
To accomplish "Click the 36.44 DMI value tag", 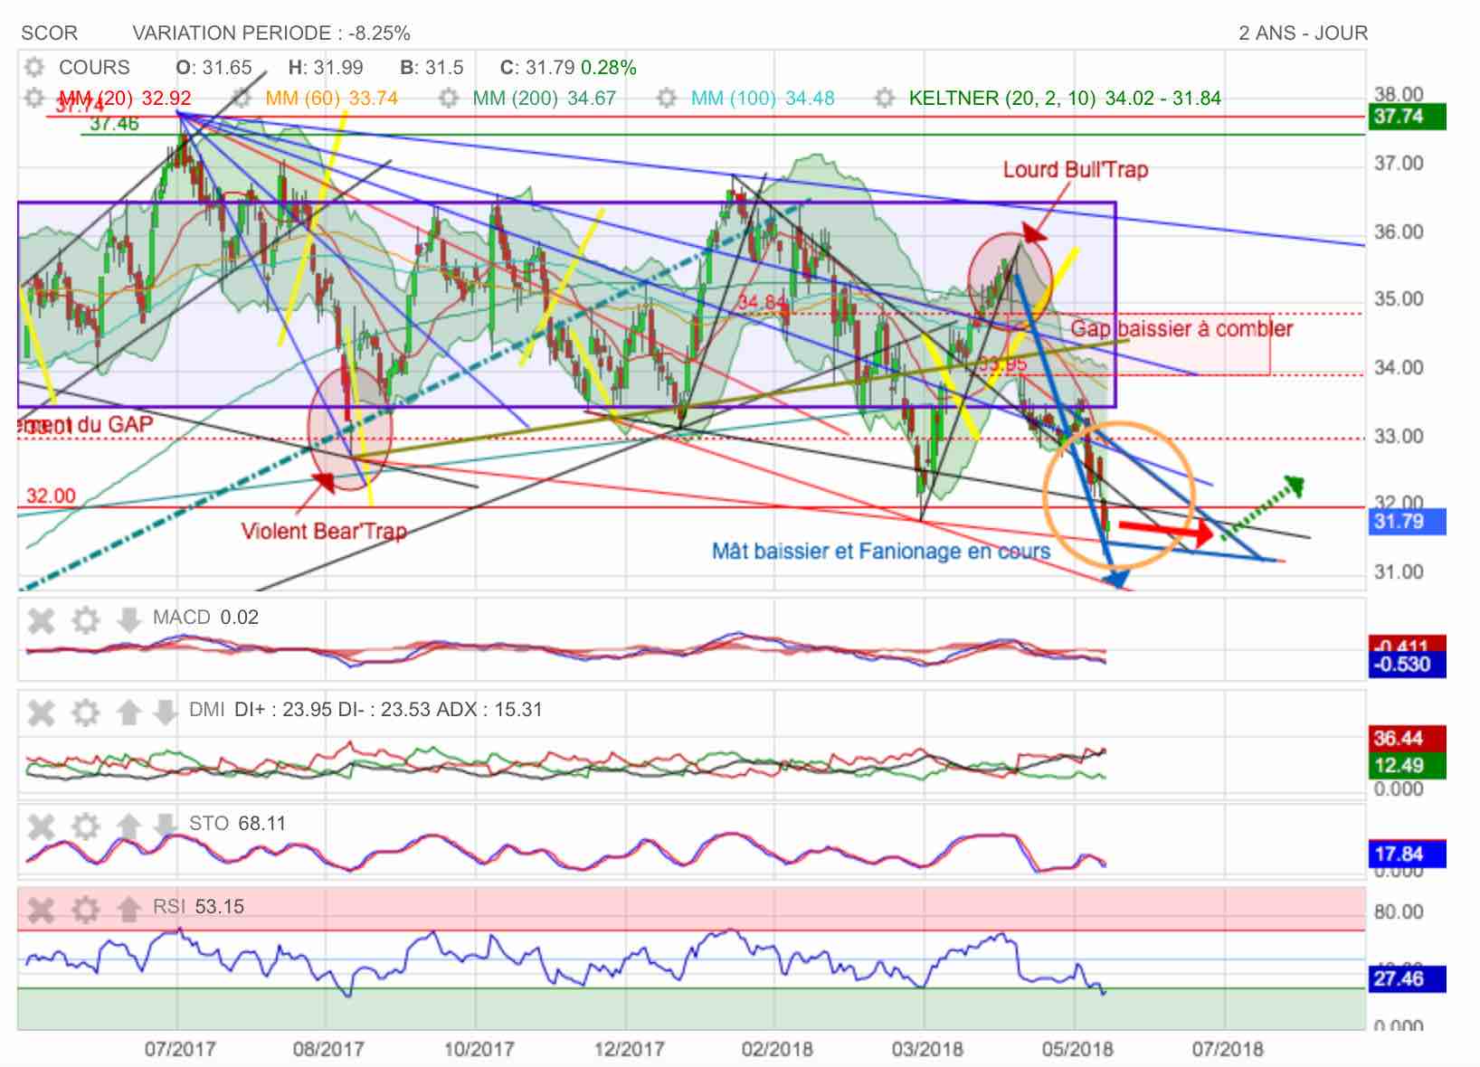I will point(1407,739).
